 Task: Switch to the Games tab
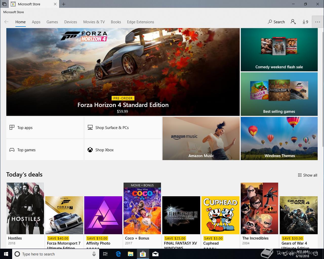[52, 22]
